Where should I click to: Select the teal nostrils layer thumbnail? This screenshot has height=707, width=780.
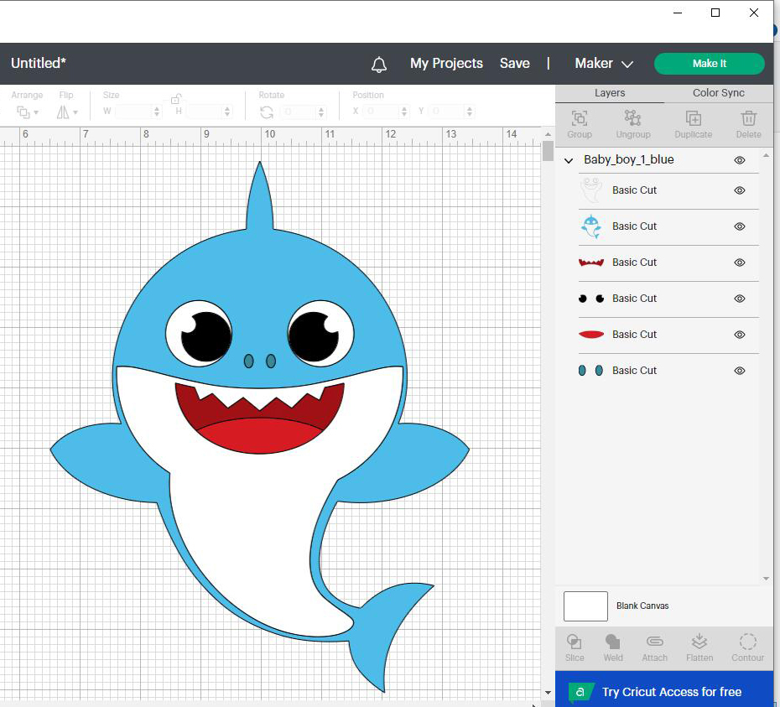coord(591,371)
